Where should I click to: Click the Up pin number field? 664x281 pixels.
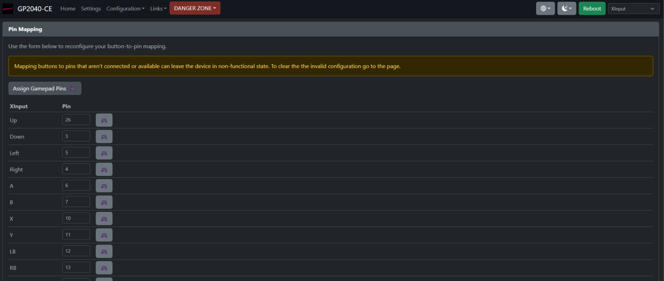coord(76,120)
